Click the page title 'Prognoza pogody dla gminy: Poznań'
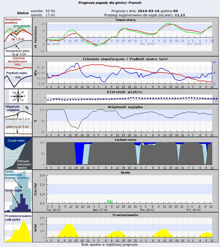220x247 pixels. point(110,3)
